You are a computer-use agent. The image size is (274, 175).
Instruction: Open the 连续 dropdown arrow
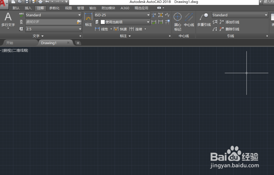(145, 29)
